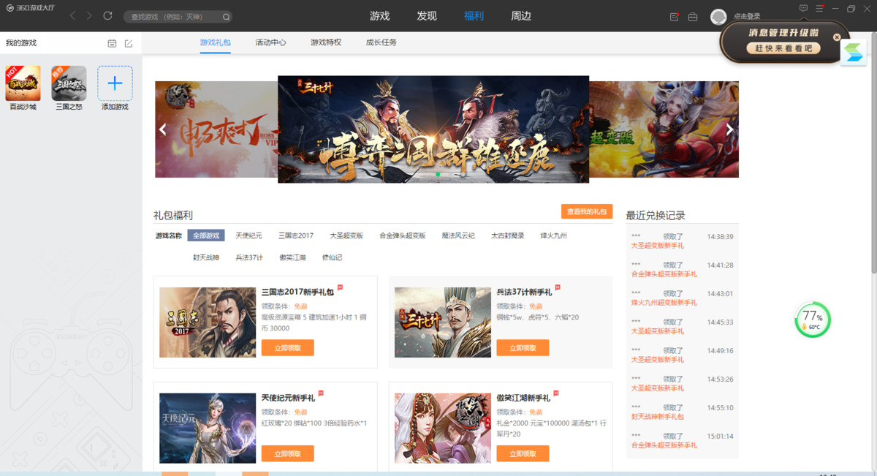This screenshot has height=476, width=877.
Task: Switch to the 发现 top tab
Action: pyautogui.click(x=427, y=16)
